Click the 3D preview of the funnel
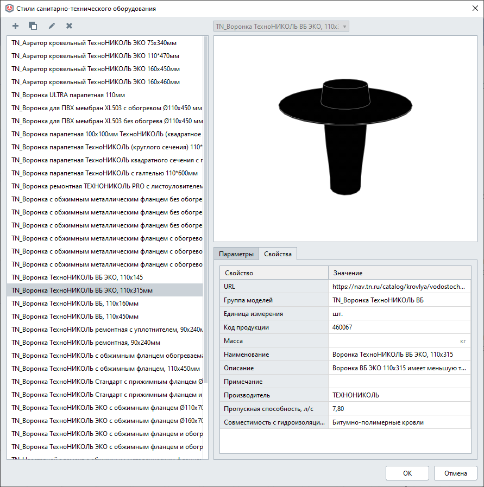The height and width of the screenshot is (487, 484). (x=345, y=138)
